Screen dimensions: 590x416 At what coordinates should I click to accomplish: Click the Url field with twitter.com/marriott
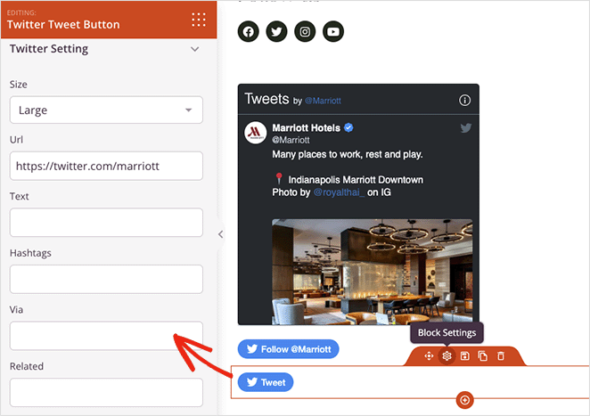click(x=106, y=166)
